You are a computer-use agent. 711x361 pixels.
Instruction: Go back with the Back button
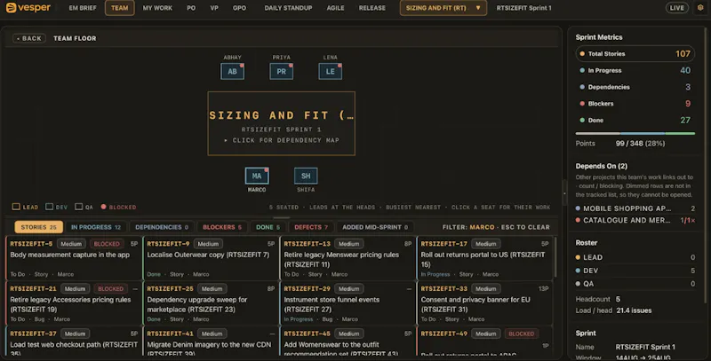tap(29, 38)
